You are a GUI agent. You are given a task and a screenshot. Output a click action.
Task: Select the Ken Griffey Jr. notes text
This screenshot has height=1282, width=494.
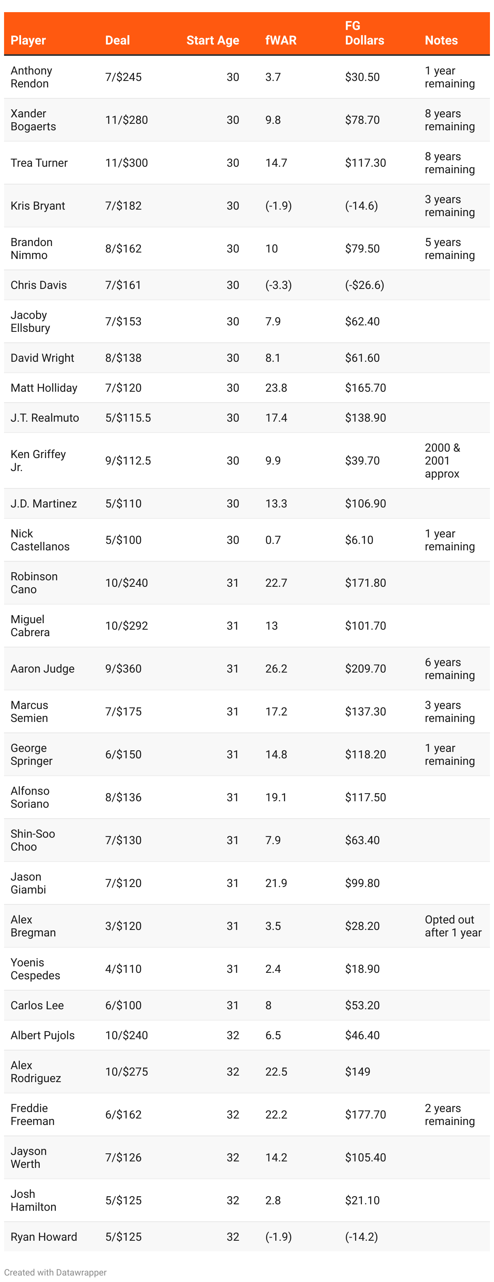(442, 461)
